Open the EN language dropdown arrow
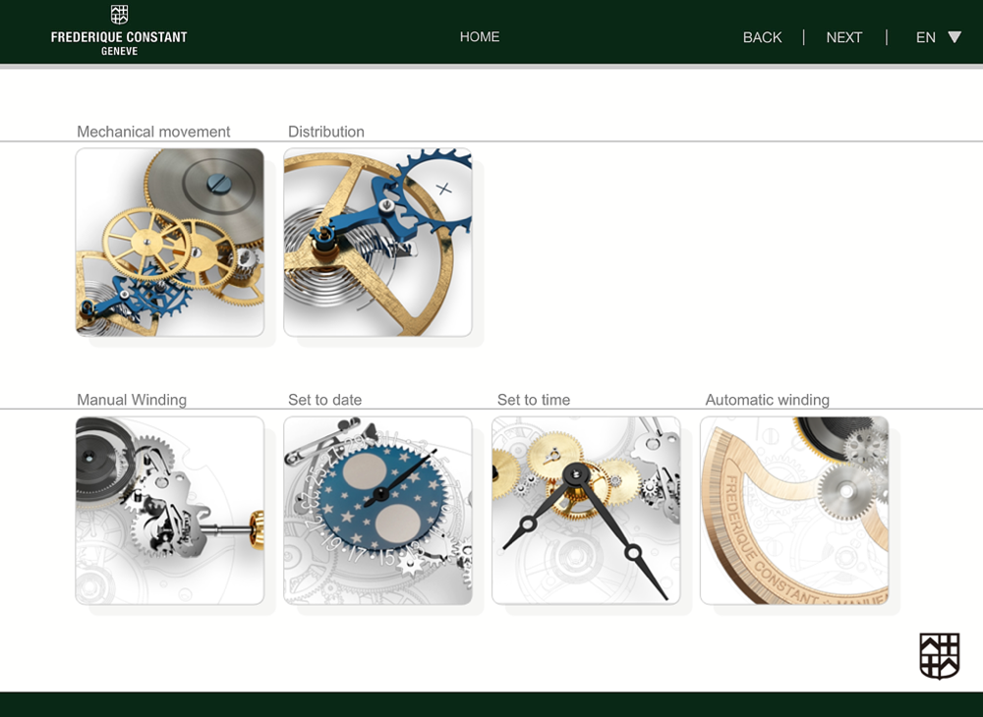The image size is (983, 717). point(954,37)
